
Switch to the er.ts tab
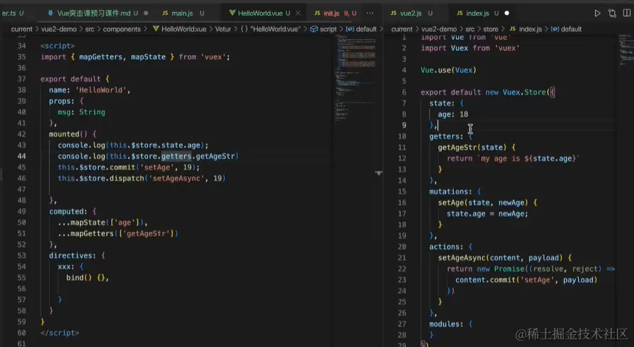12,13
